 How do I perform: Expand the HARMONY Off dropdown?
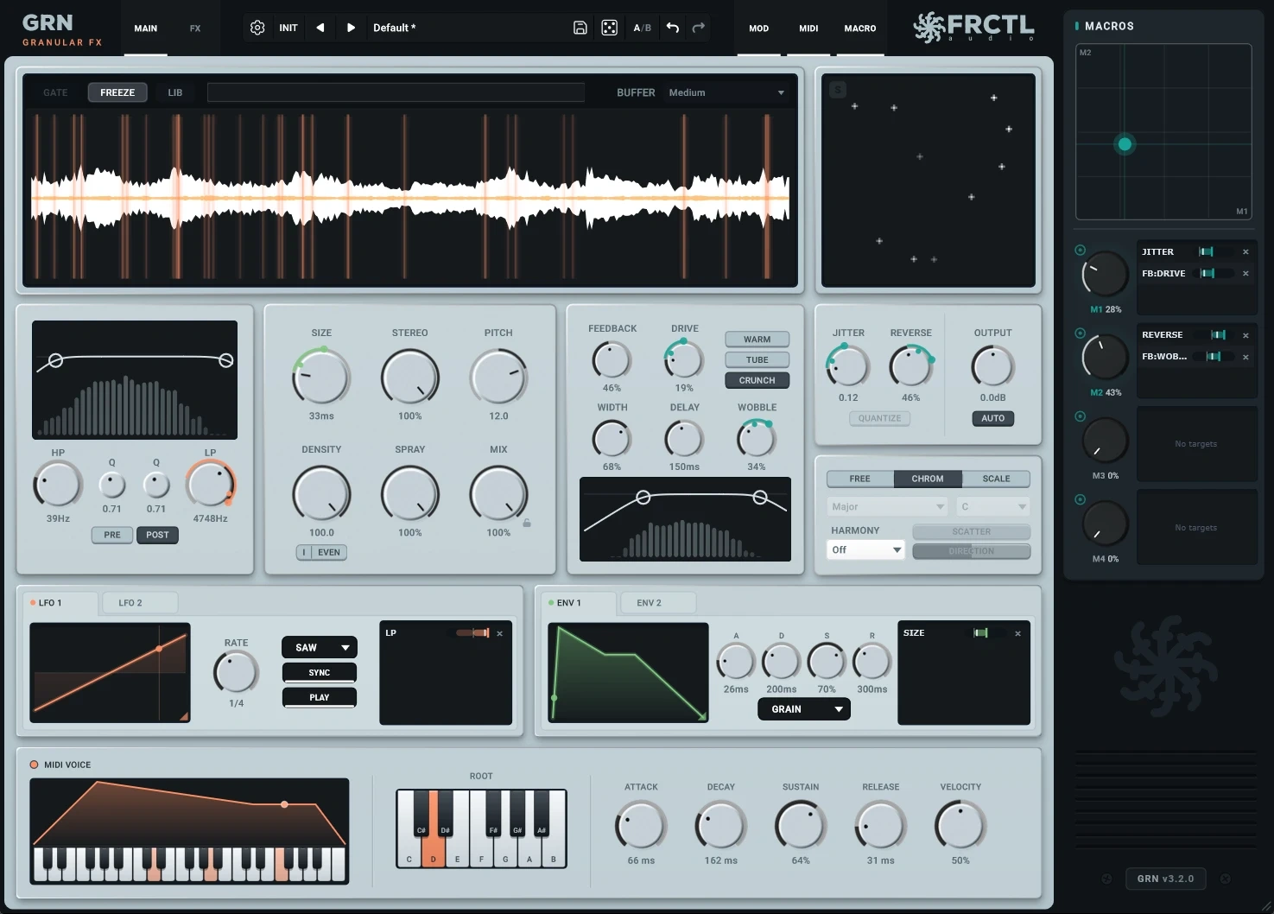coord(866,549)
